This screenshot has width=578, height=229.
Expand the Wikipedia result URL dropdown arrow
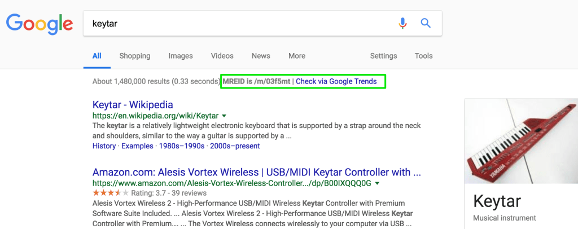(225, 116)
